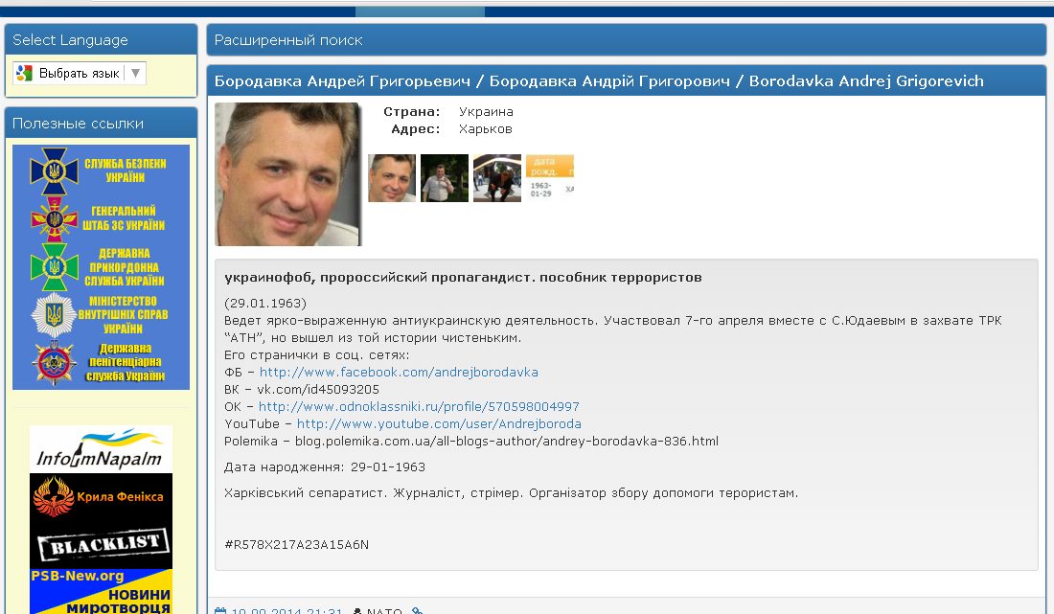Follow the youtube.com user link
1054x614 pixels.
[439, 424]
